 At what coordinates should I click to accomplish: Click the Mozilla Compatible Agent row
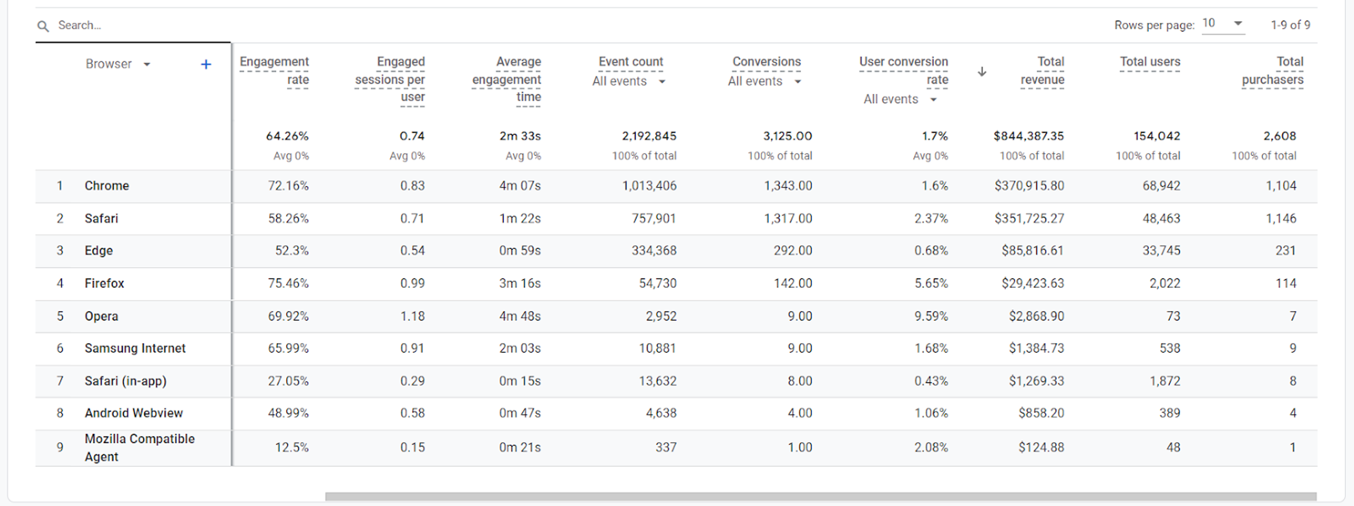(140, 447)
